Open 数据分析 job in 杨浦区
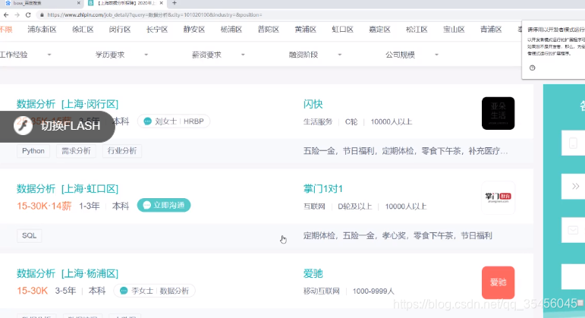The height and width of the screenshot is (318, 585). click(68, 273)
